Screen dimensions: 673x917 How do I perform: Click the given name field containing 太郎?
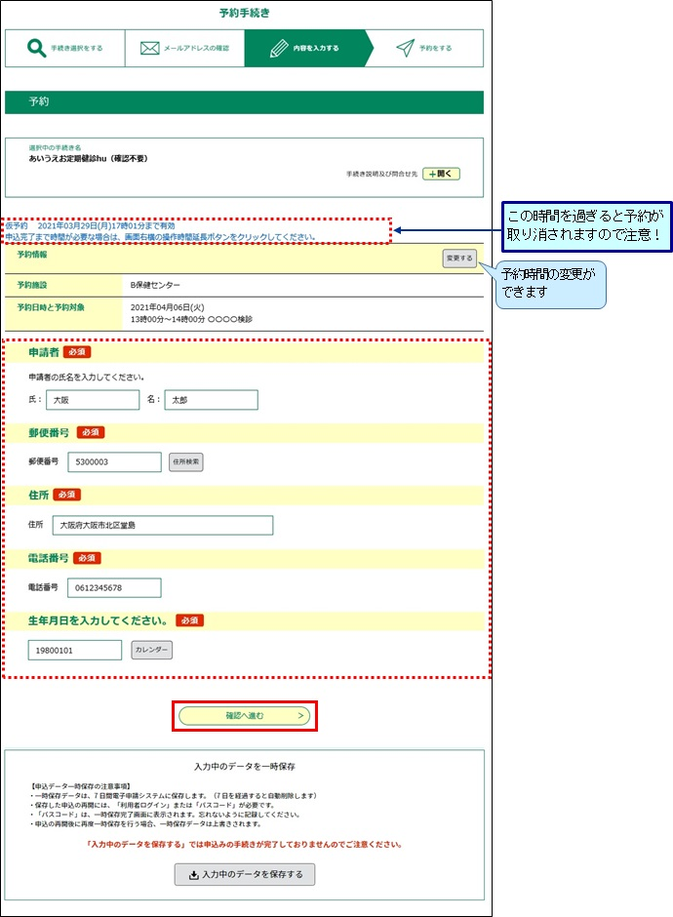pos(211,400)
